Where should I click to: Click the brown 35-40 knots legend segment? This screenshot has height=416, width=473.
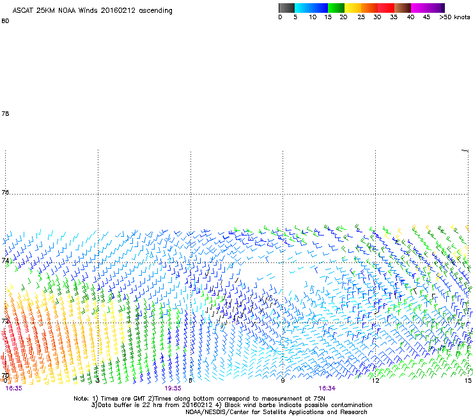pyautogui.click(x=403, y=8)
